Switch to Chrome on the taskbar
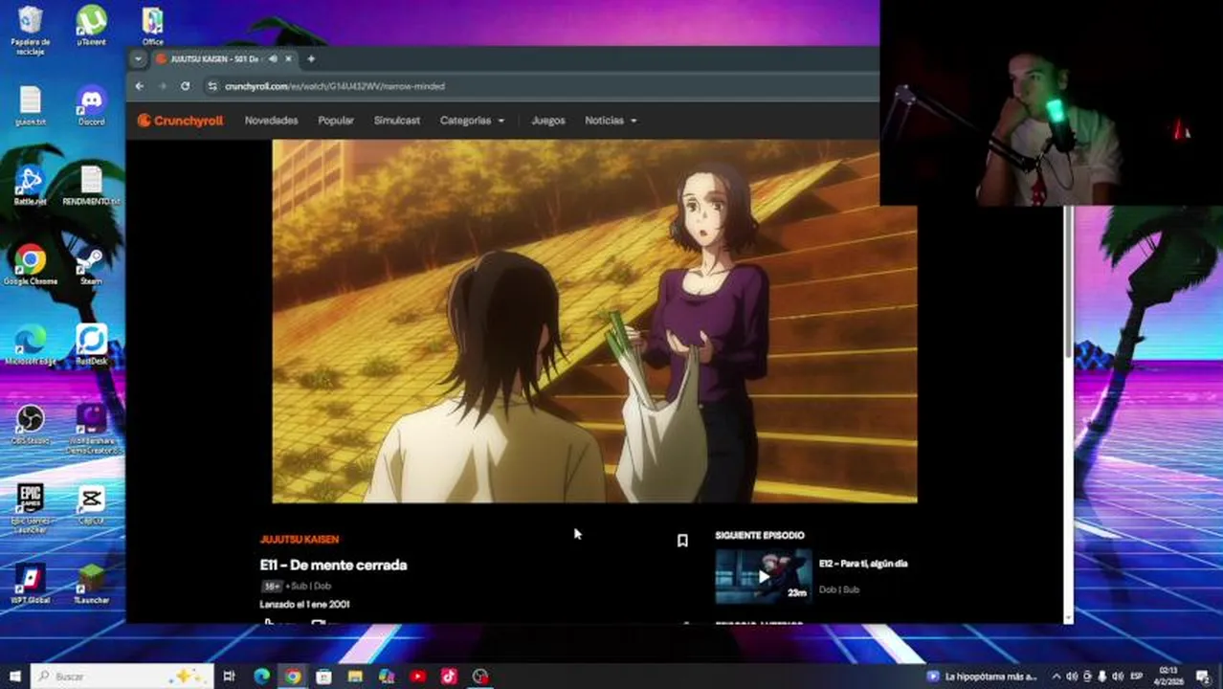 tap(293, 677)
